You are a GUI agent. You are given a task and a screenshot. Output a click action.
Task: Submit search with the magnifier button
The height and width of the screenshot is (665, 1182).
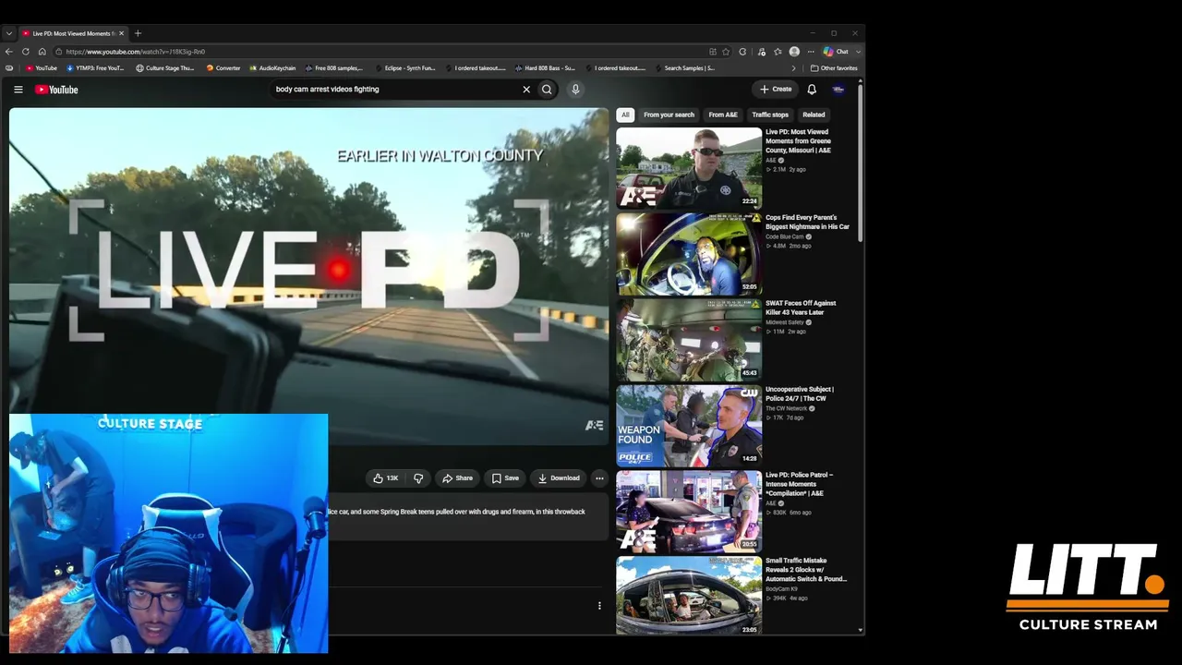tap(547, 90)
